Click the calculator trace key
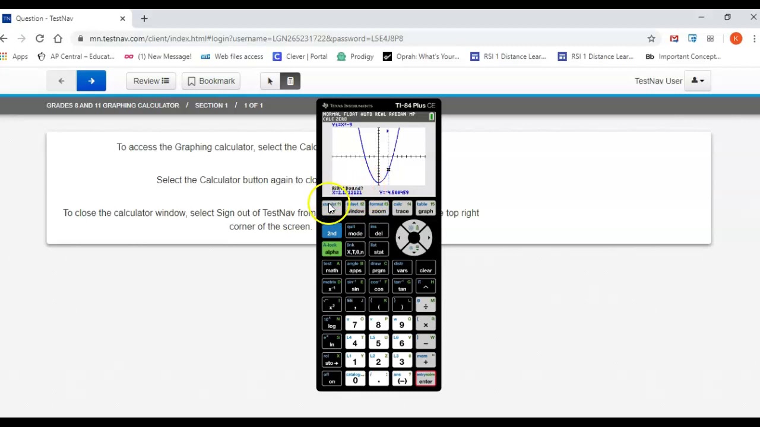This screenshot has height=427, width=760. [x=402, y=208]
